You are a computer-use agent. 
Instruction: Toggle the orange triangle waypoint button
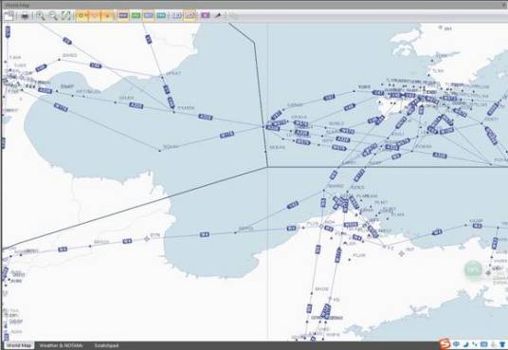95,15
